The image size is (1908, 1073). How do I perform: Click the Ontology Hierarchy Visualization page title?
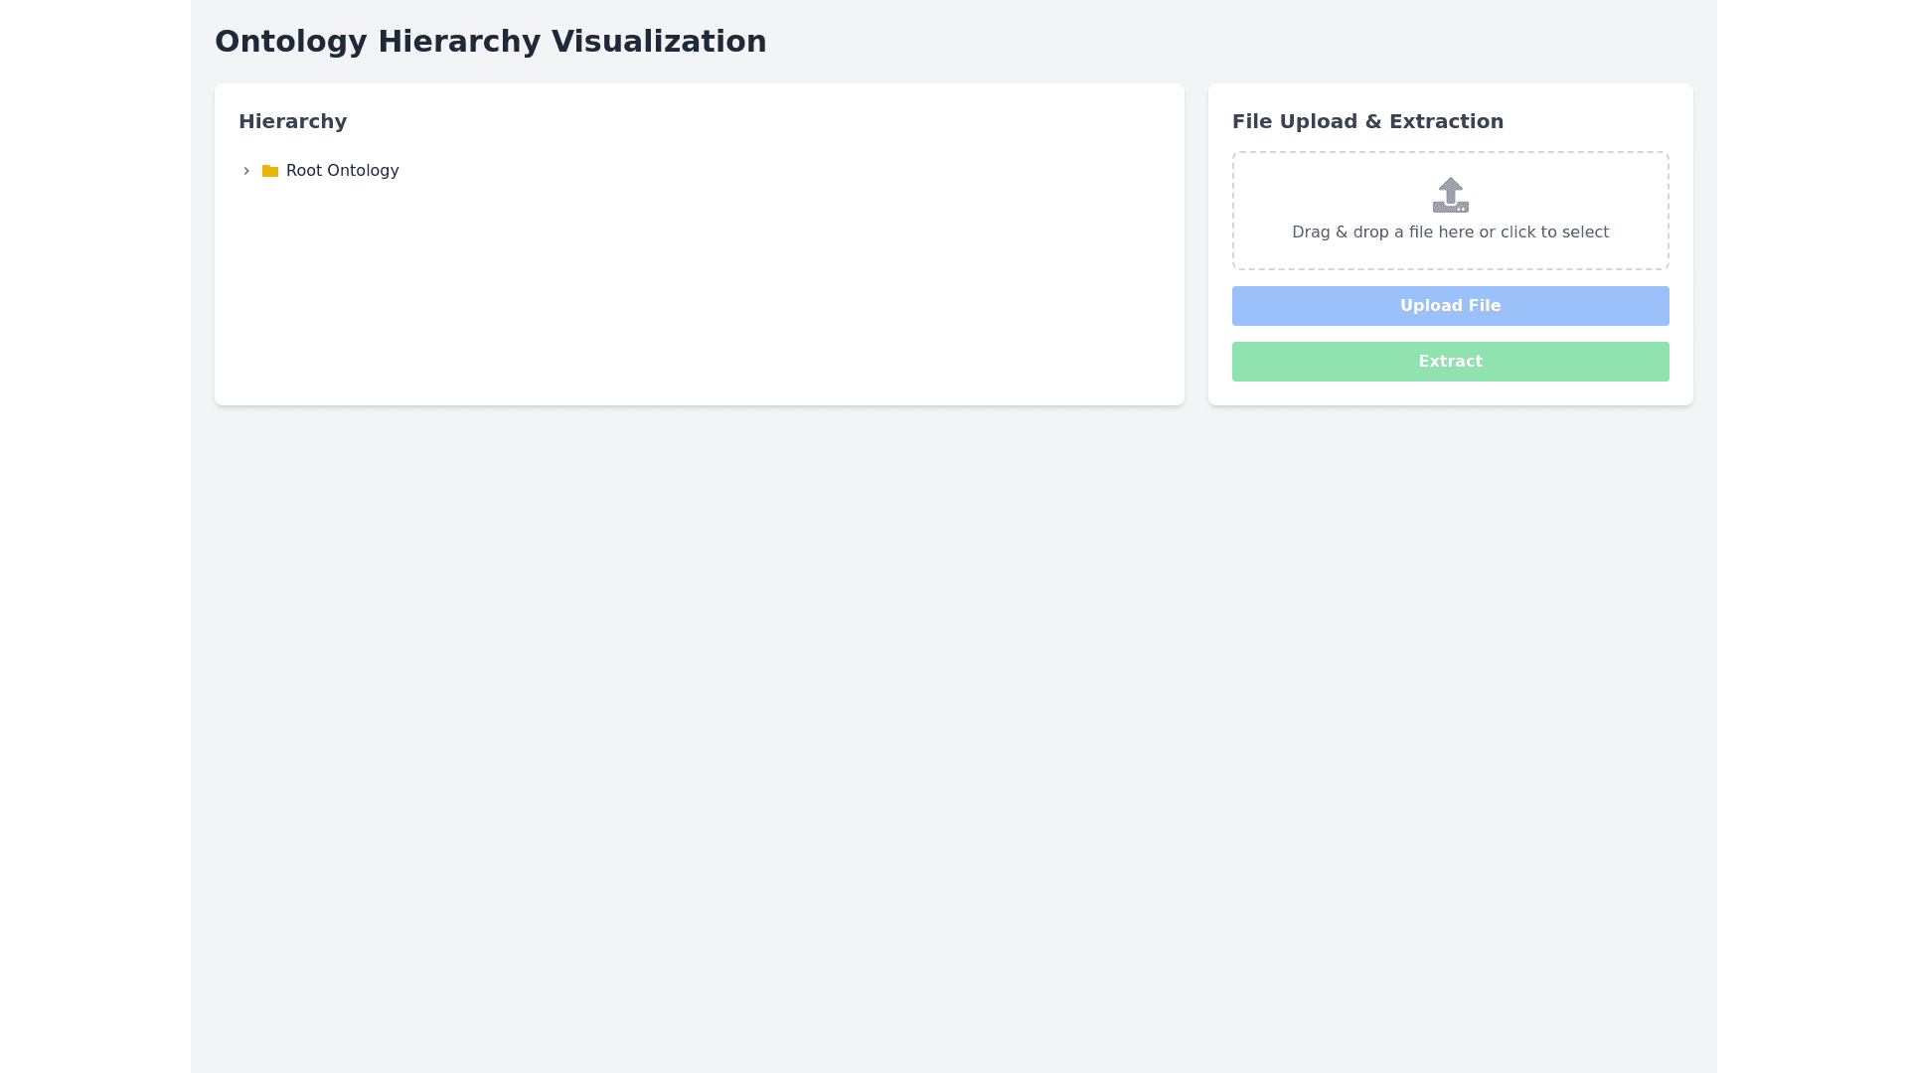click(490, 42)
